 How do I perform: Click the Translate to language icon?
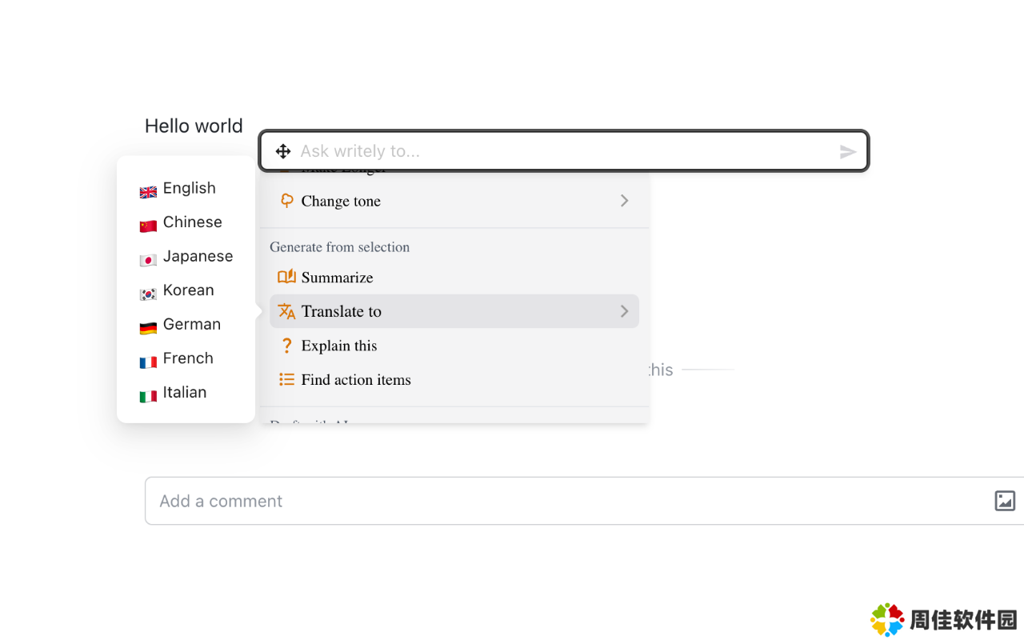point(286,311)
